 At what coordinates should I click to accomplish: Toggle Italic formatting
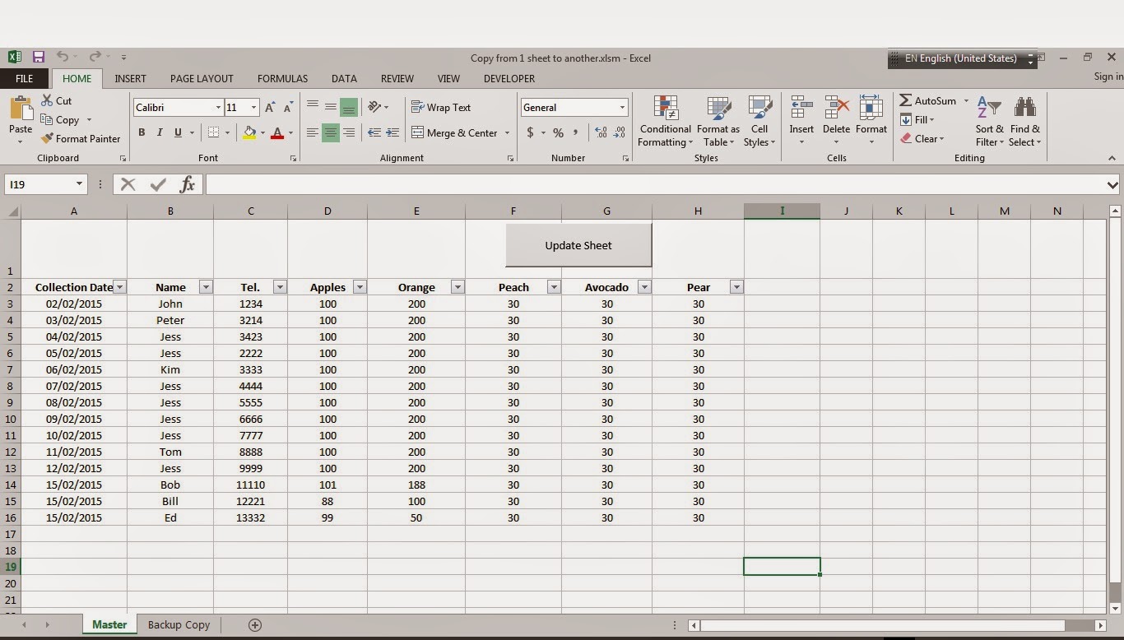pos(160,132)
